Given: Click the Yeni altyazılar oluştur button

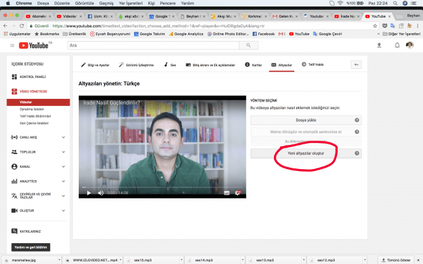Looking at the screenshot, I should 301,153.
